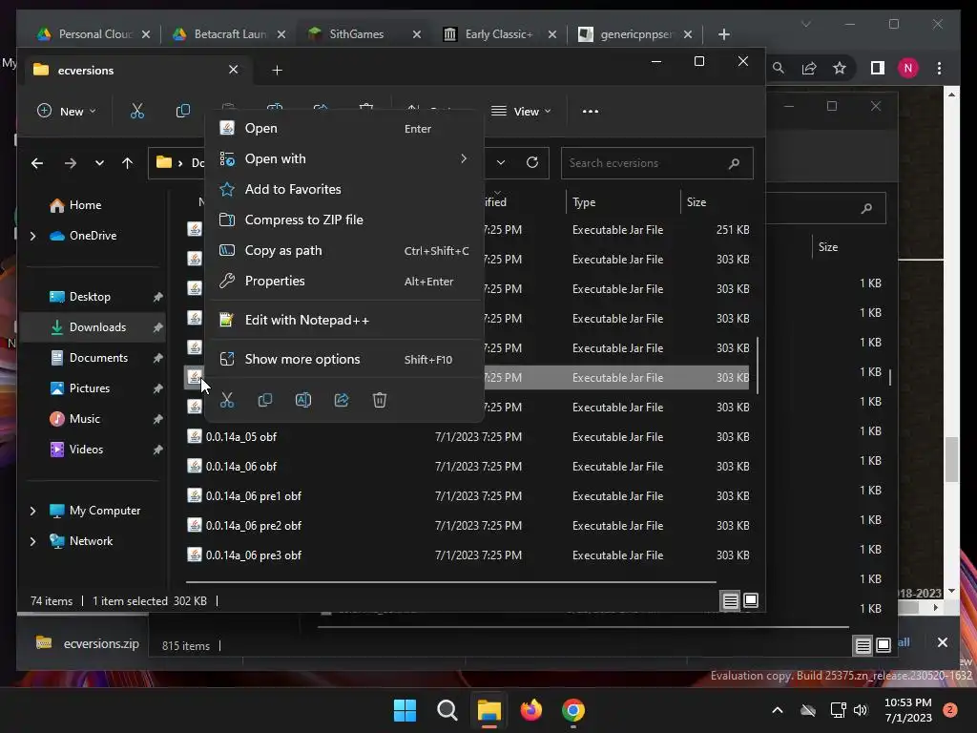The image size is (977, 733).
Task: Switch to Early Classic browser tab
Action: [x=498, y=34]
